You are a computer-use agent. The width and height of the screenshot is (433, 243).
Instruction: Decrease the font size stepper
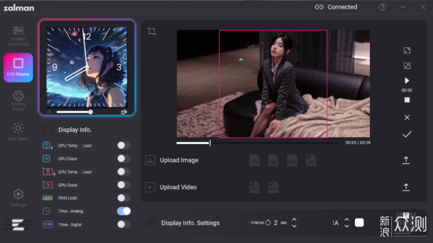pos(346,226)
